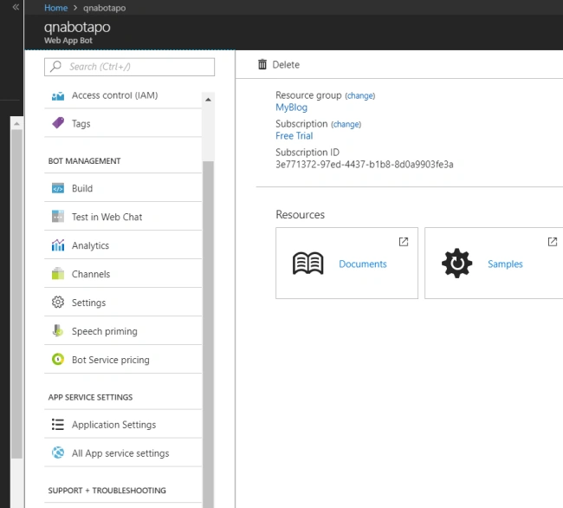563x508 pixels.
Task: Click the Bot Service pricing icon
Action: pos(58,359)
